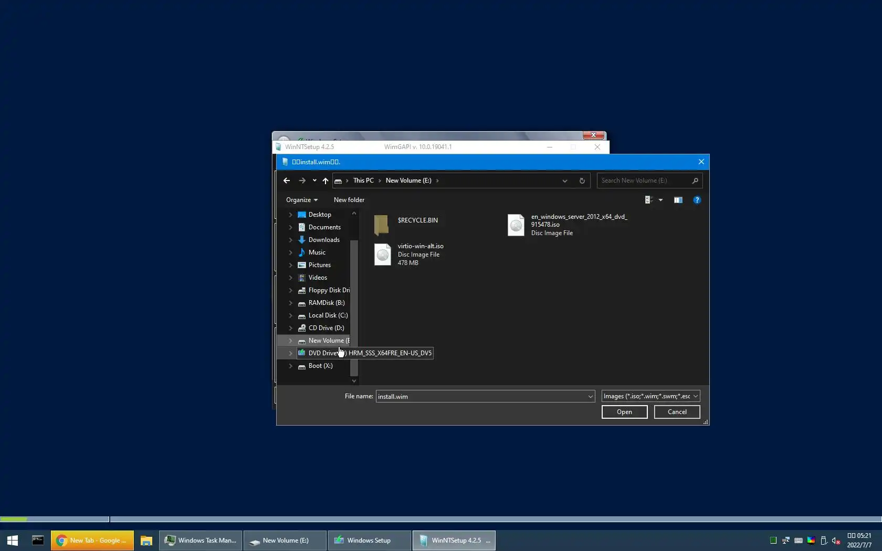
Task: Close the install.wim file dialog
Action: coord(701,162)
